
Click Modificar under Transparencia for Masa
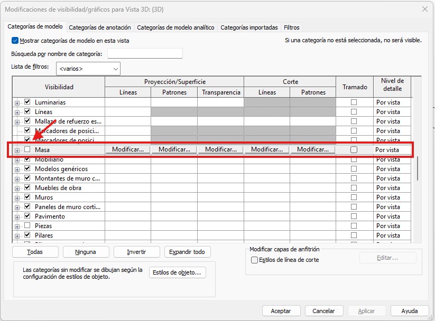pyautogui.click(x=220, y=150)
